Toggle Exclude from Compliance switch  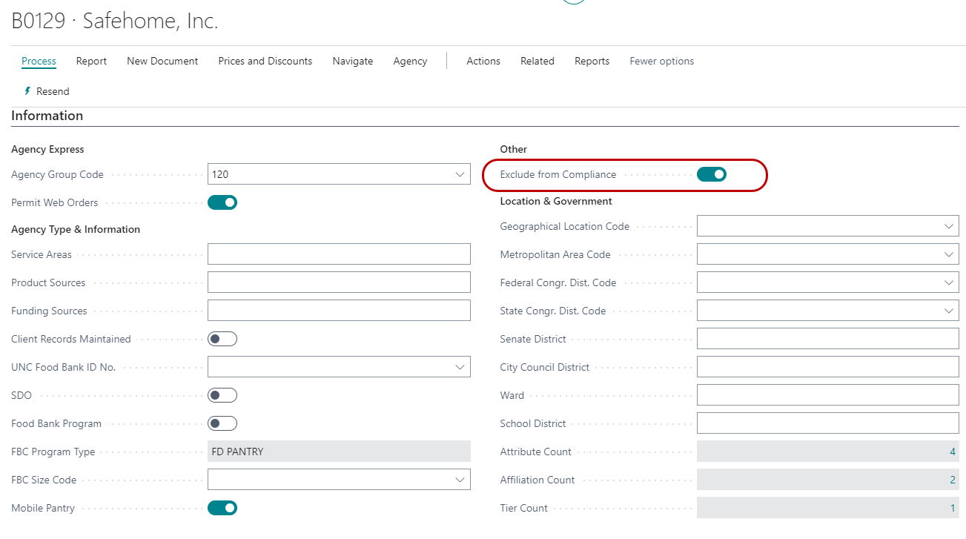711,174
